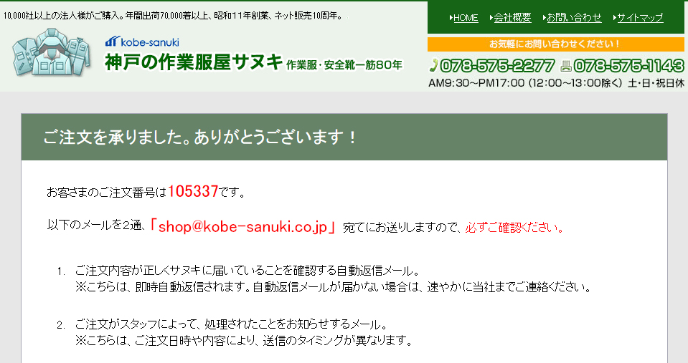Click the arrow beside HOME link
The image size is (688, 363).
pos(451,18)
